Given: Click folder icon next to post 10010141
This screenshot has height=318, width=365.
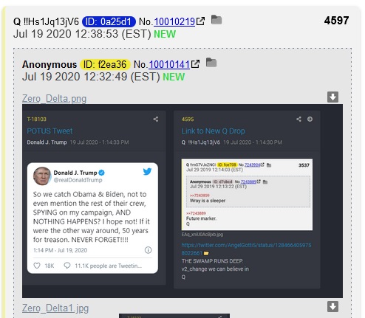Looking at the screenshot, I should (211, 63).
